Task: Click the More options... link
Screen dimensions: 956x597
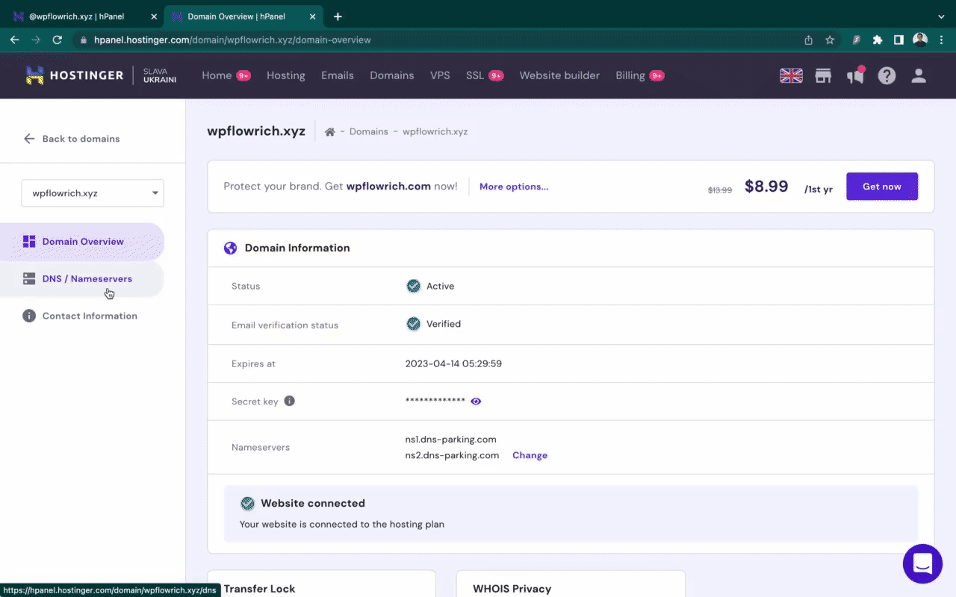Action: [x=514, y=187]
